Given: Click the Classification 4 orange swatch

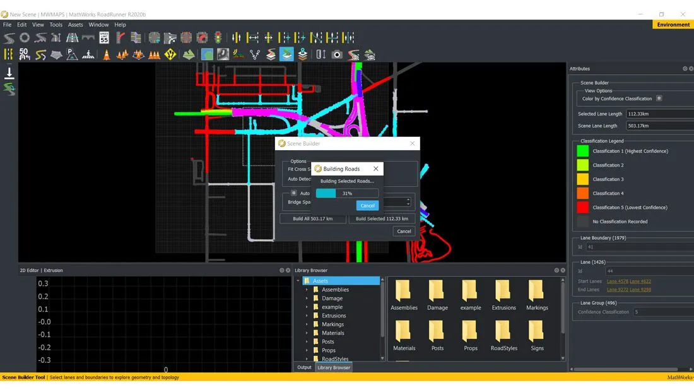Looking at the screenshot, I should [x=582, y=194].
